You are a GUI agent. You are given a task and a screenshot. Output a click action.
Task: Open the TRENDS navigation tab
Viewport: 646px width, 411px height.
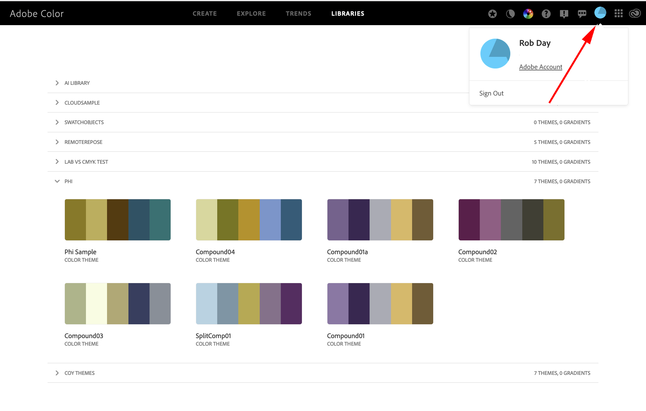click(x=298, y=13)
